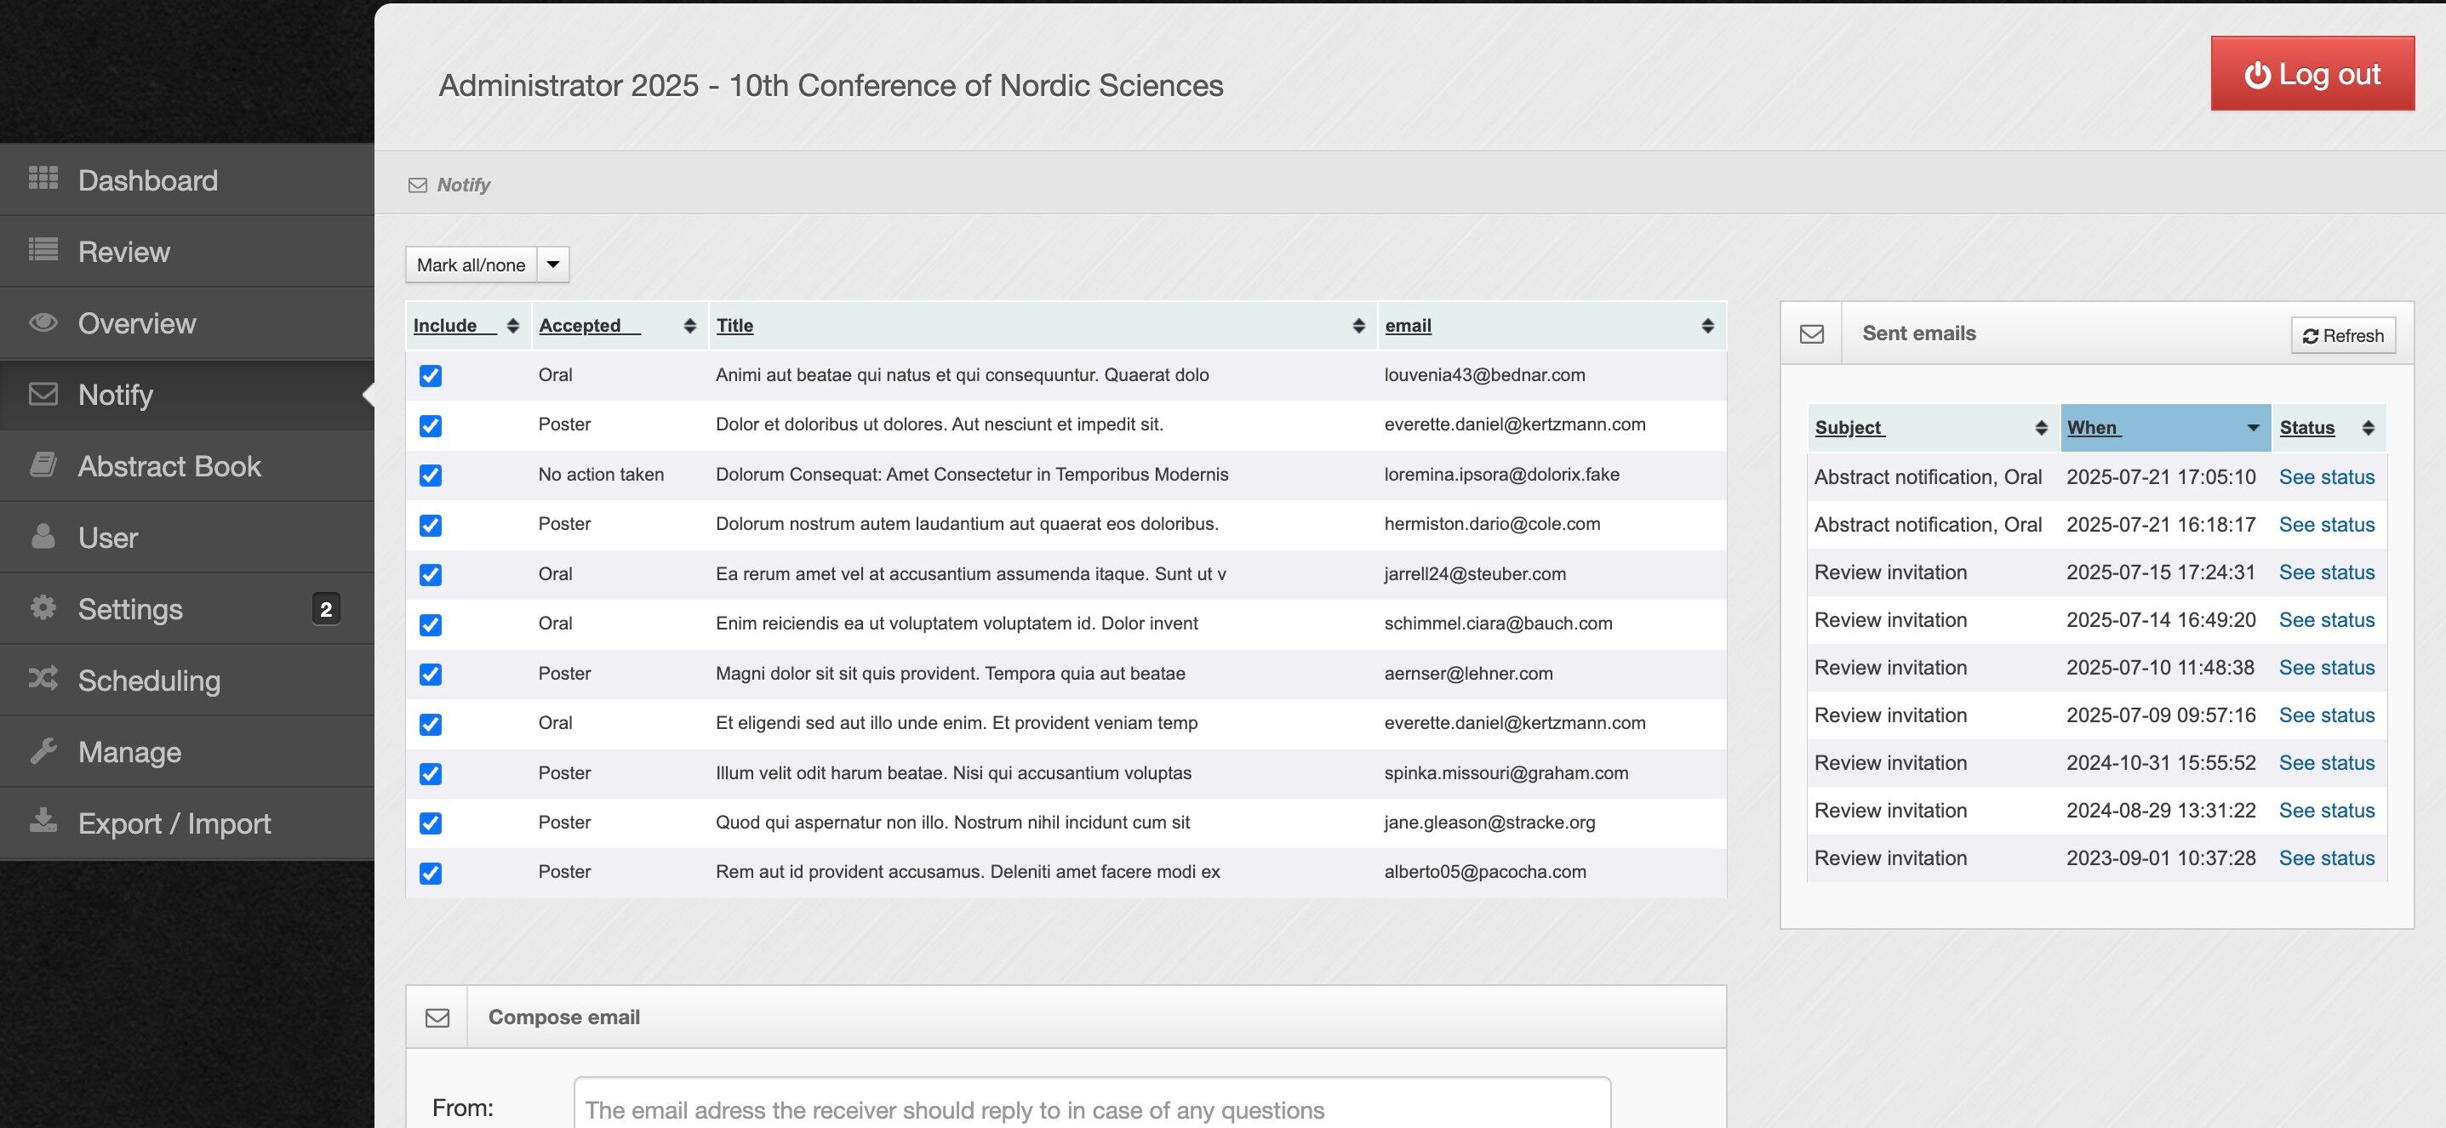The image size is (2446, 1128).
Task: Open the Review menu item
Action: coord(123,252)
